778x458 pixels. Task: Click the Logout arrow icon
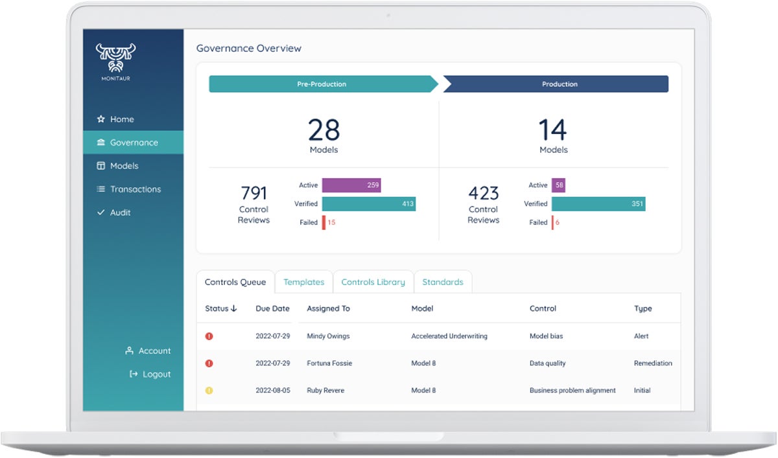(x=134, y=374)
